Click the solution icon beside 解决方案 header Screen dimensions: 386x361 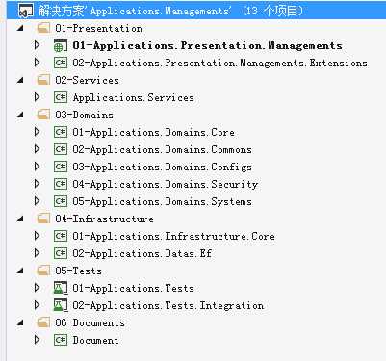[26, 11]
